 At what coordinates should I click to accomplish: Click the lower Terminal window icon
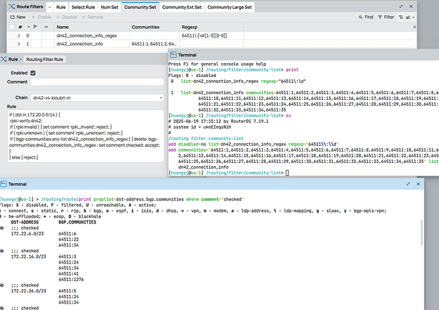click(x=3, y=184)
